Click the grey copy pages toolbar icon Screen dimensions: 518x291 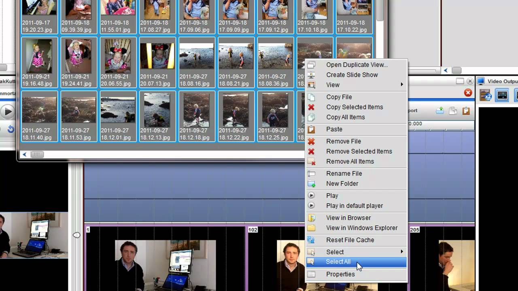(x=453, y=110)
